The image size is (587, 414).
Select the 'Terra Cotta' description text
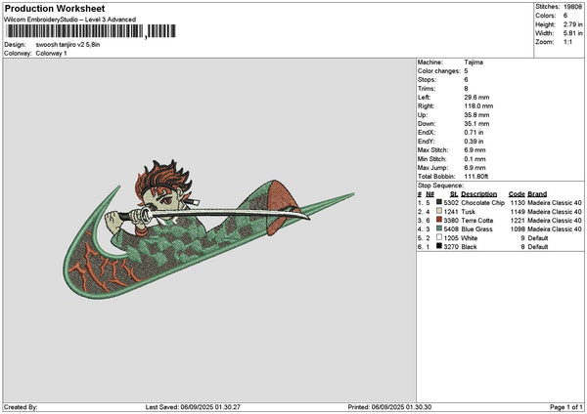click(x=477, y=221)
